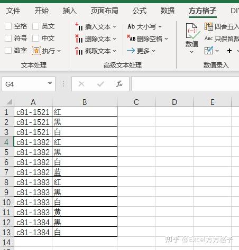Viewport: 239px width, 250px height.
Task: Click the formula bar options dots
Action: point(63,84)
